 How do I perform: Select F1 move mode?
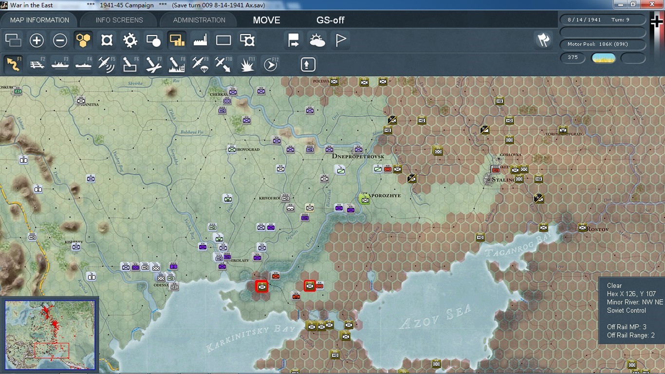14,64
